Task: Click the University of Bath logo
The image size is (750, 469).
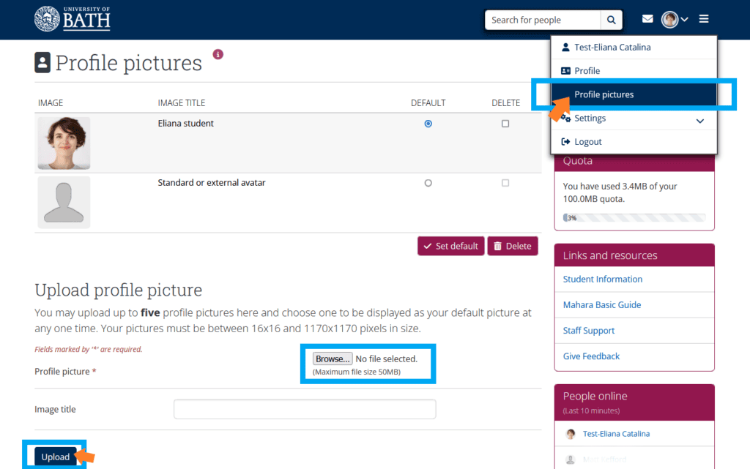Action: click(x=72, y=19)
